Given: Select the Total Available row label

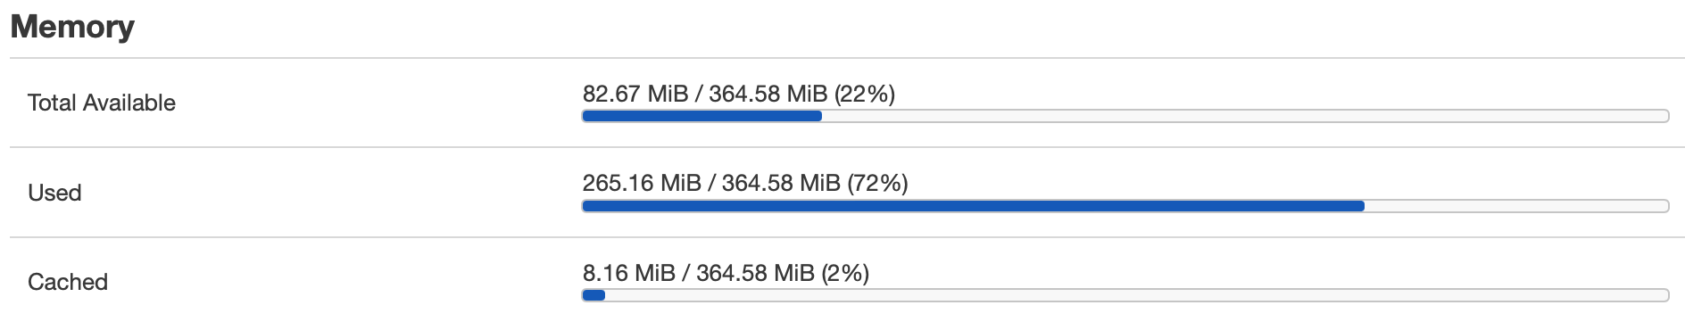Looking at the screenshot, I should [x=102, y=103].
